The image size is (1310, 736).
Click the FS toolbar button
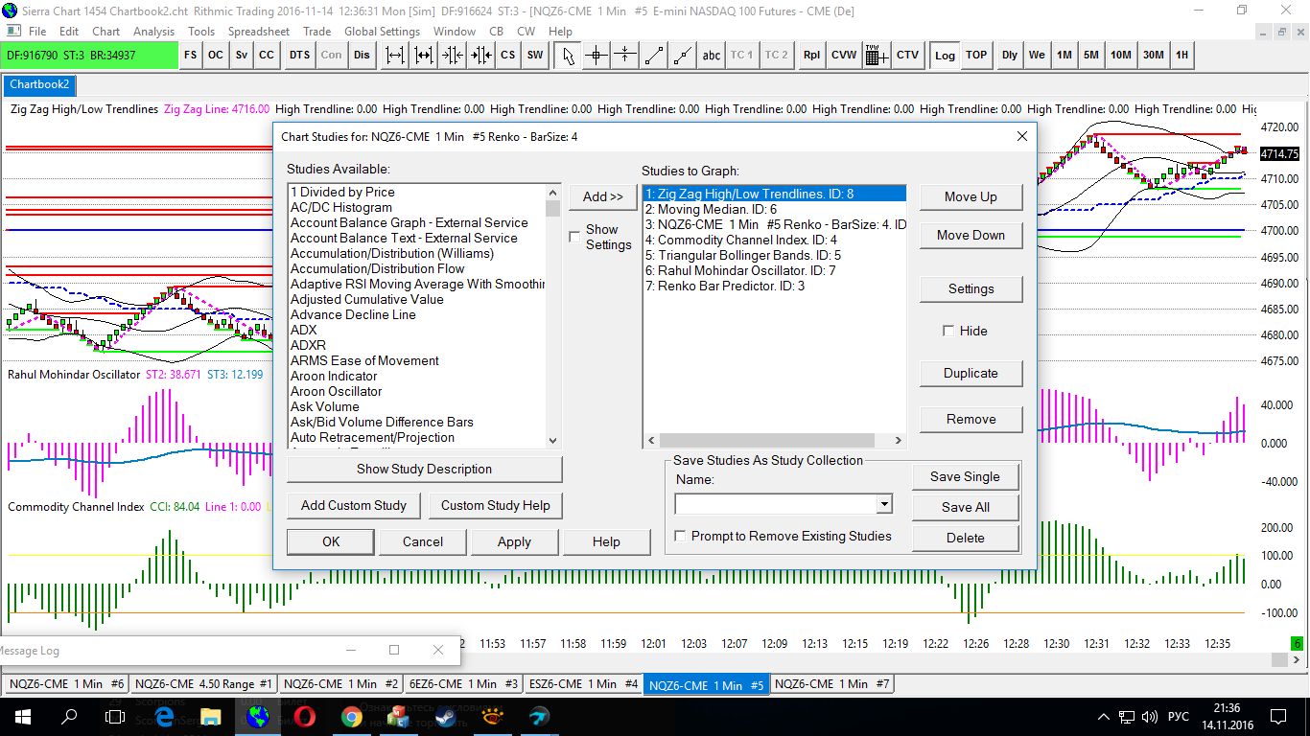coord(191,55)
